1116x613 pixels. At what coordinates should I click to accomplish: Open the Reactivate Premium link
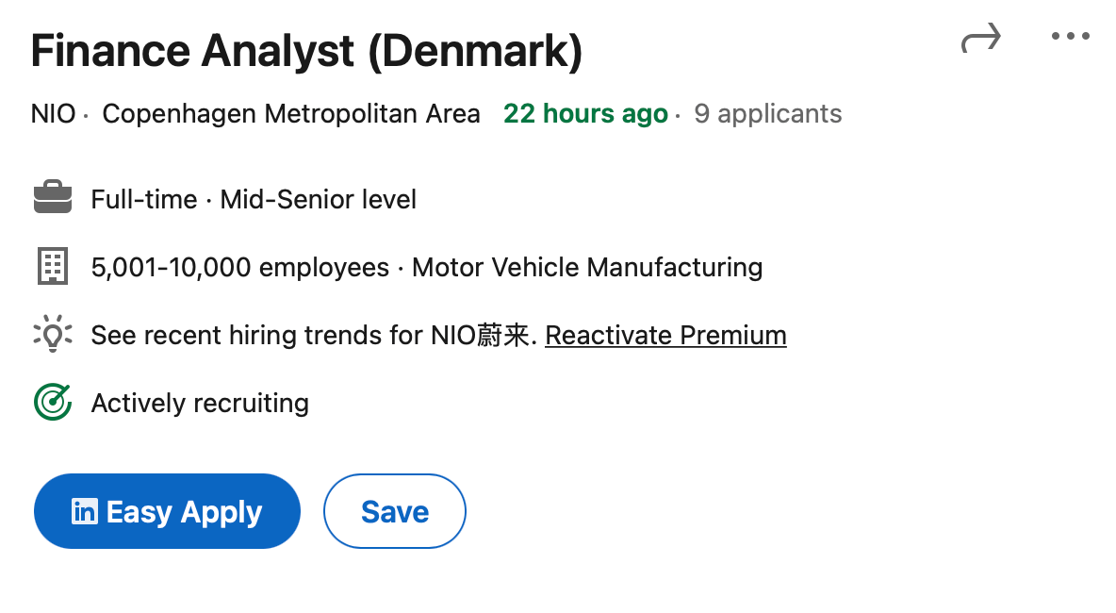coord(665,335)
